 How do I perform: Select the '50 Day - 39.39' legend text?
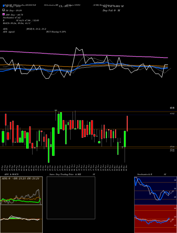pyautogui.click(x=13, y=11)
